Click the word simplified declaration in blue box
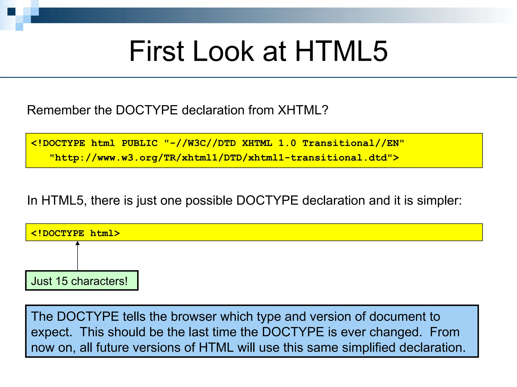This screenshot has width=517, height=387. tap(403, 347)
